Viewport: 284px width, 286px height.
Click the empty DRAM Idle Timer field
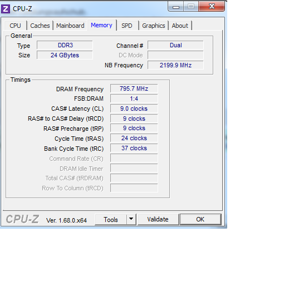(134, 168)
